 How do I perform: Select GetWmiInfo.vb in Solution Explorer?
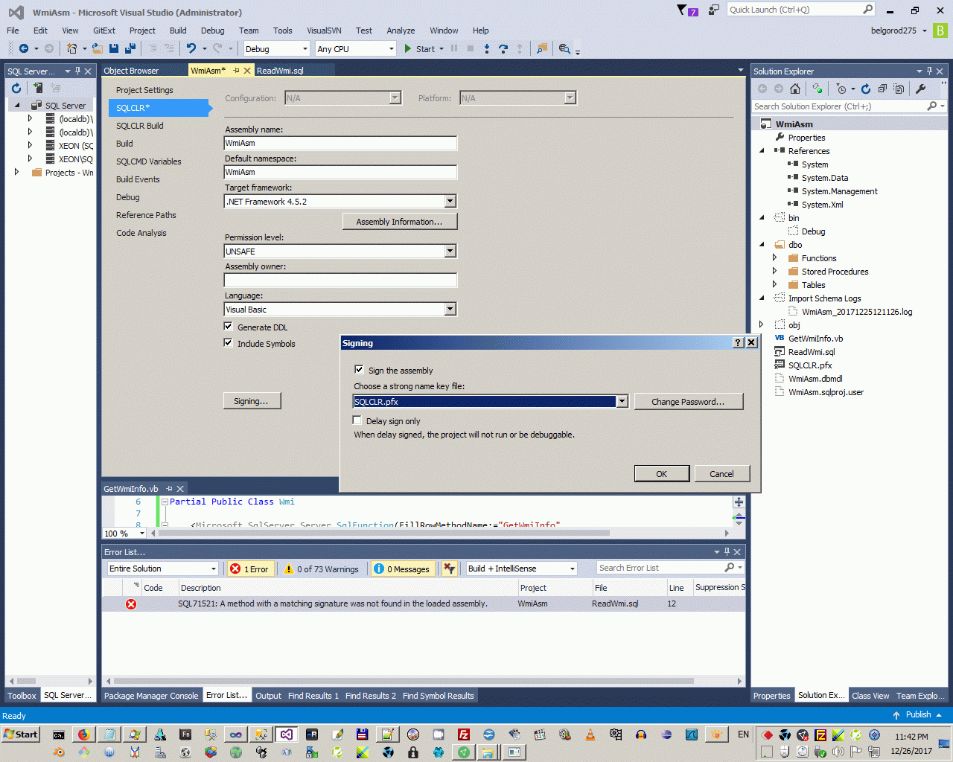815,339
